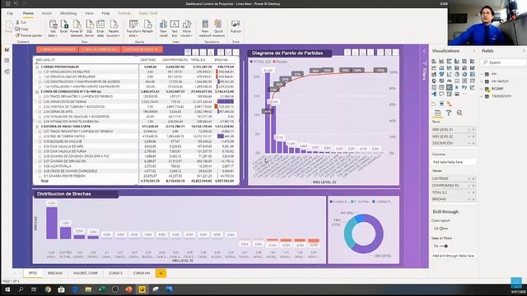Open the Help ribbon tab

[x=105, y=13]
